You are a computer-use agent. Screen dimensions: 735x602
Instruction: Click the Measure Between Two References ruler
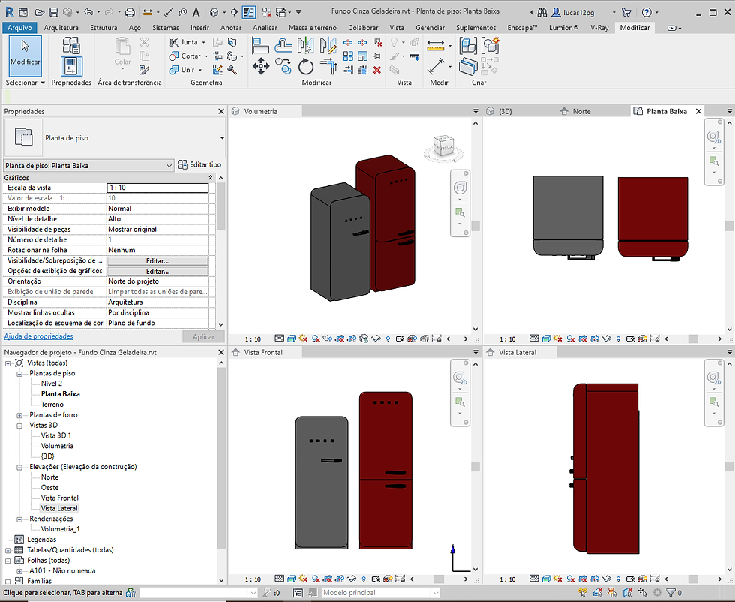tap(436, 46)
